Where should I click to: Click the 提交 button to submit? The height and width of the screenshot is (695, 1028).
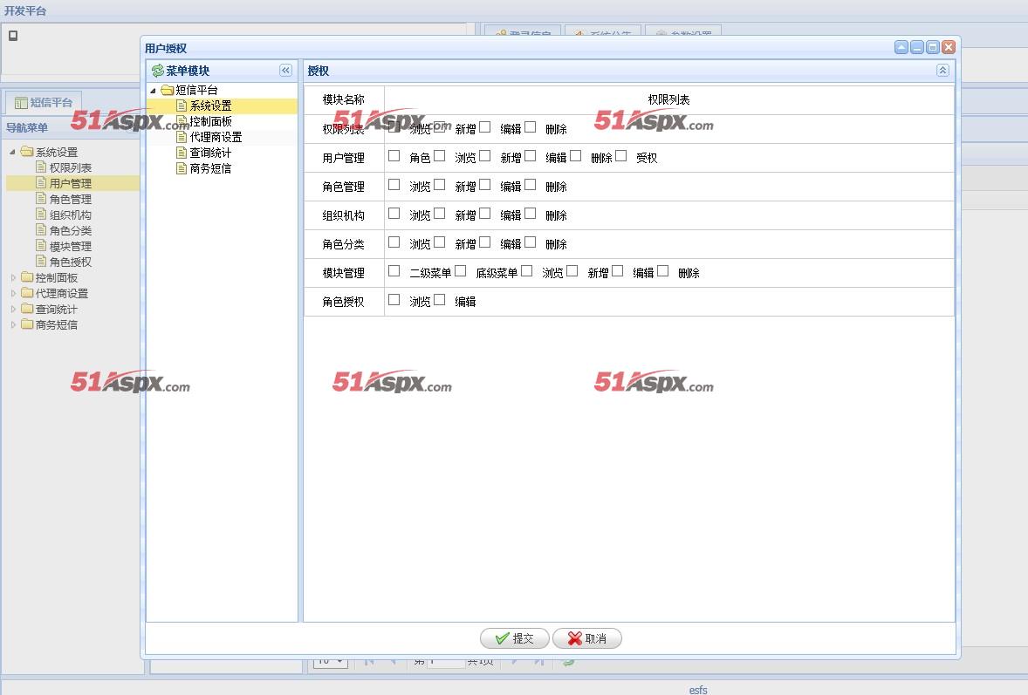click(x=514, y=638)
